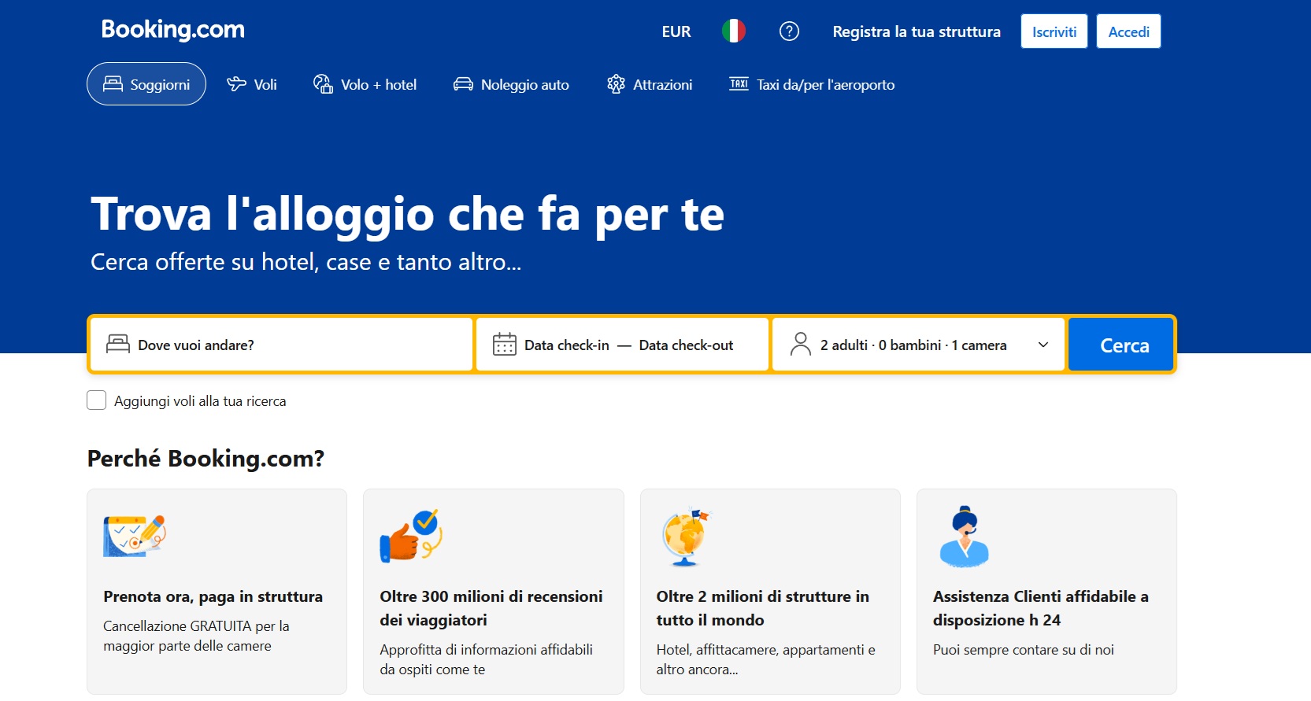Click the Italian flag language icon

(733, 31)
